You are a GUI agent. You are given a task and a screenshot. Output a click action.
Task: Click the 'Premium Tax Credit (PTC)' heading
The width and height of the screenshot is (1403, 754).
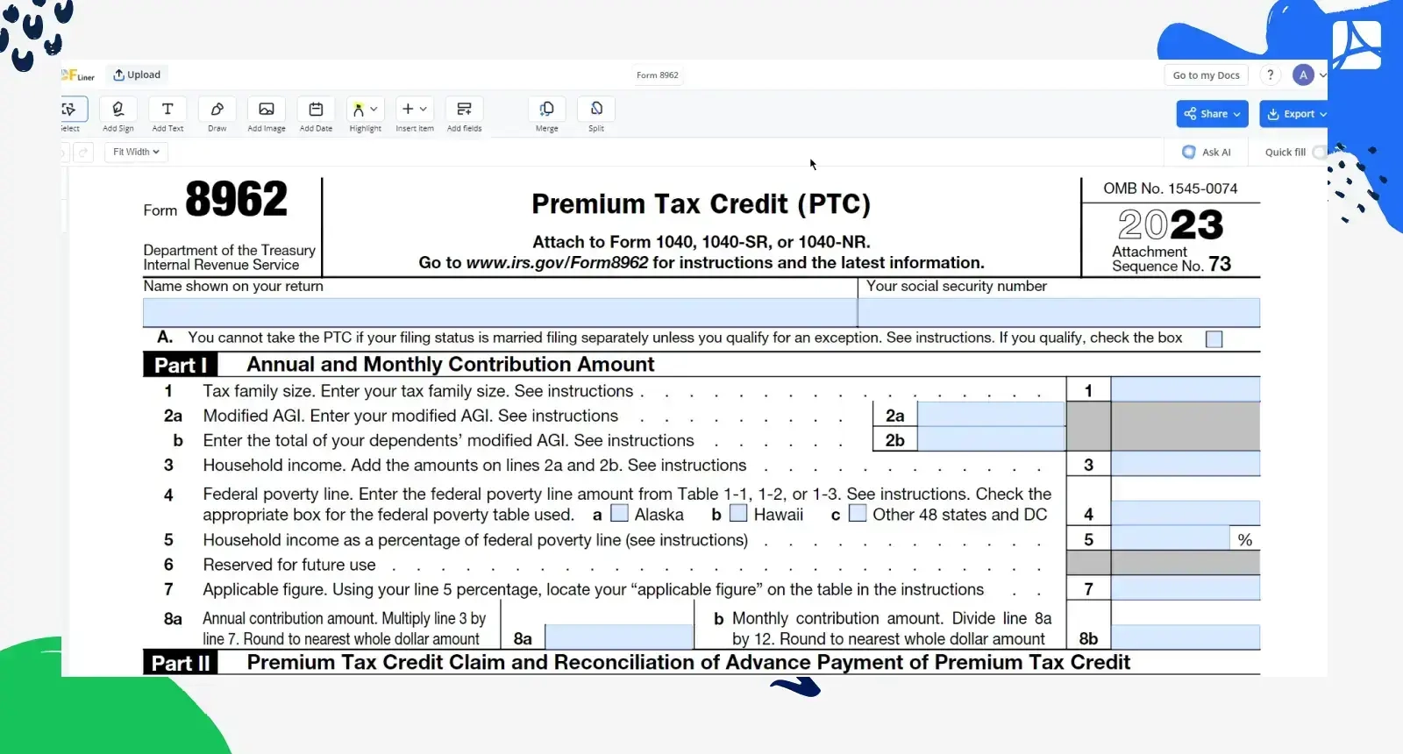pos(701,204)
